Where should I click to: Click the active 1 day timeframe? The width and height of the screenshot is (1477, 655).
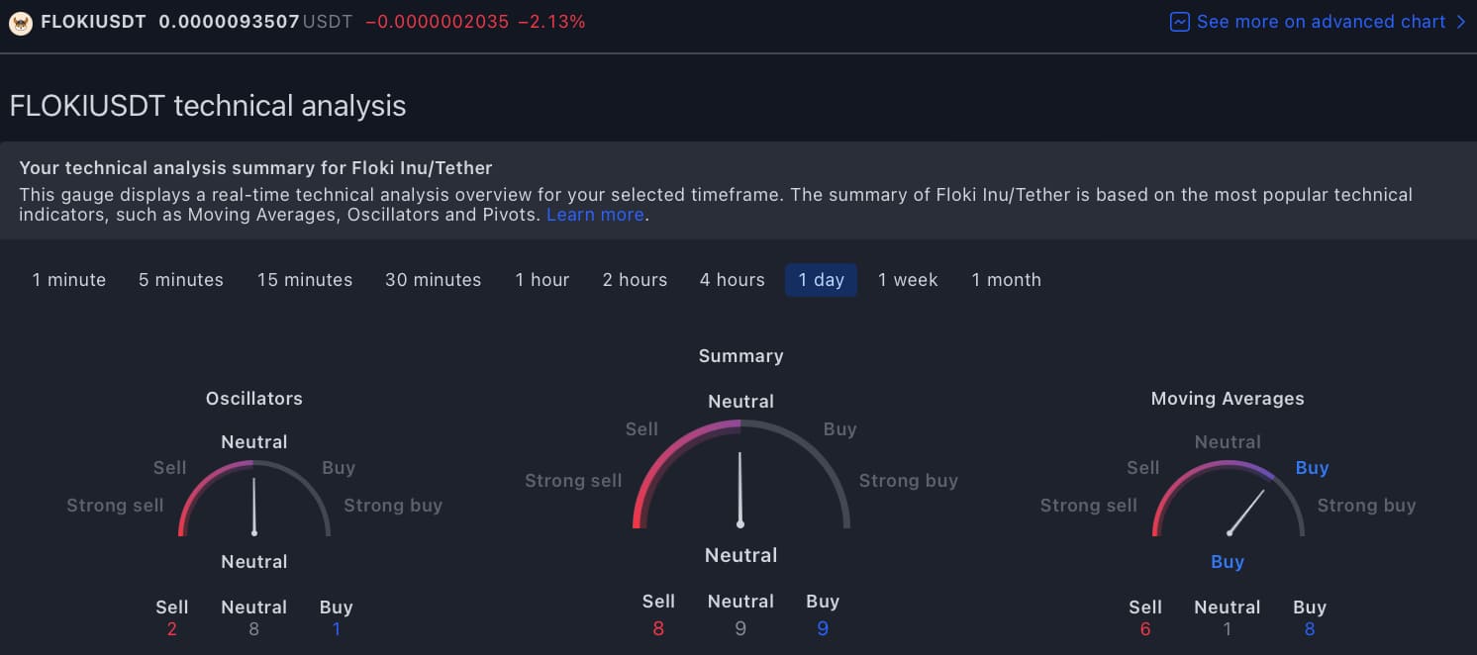click(822, 280)
